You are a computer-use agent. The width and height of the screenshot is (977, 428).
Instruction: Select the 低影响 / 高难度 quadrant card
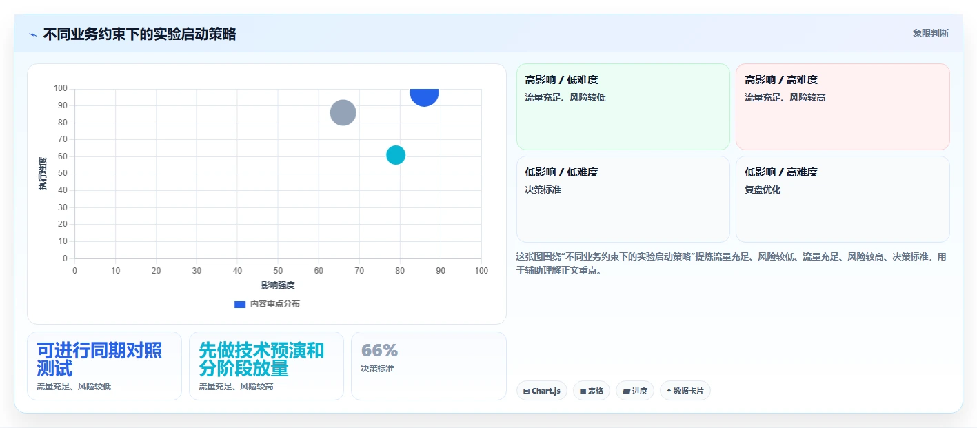pos(843,199)
